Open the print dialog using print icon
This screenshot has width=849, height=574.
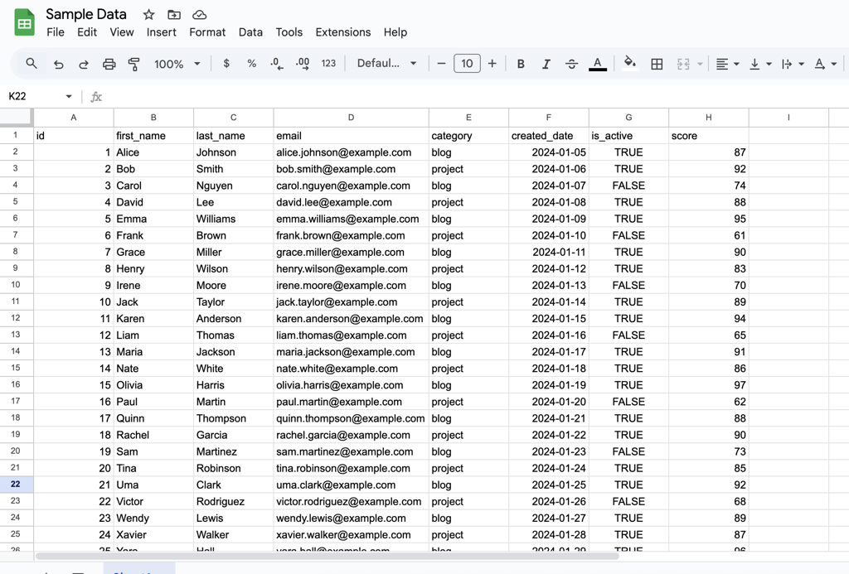(109, 63)
